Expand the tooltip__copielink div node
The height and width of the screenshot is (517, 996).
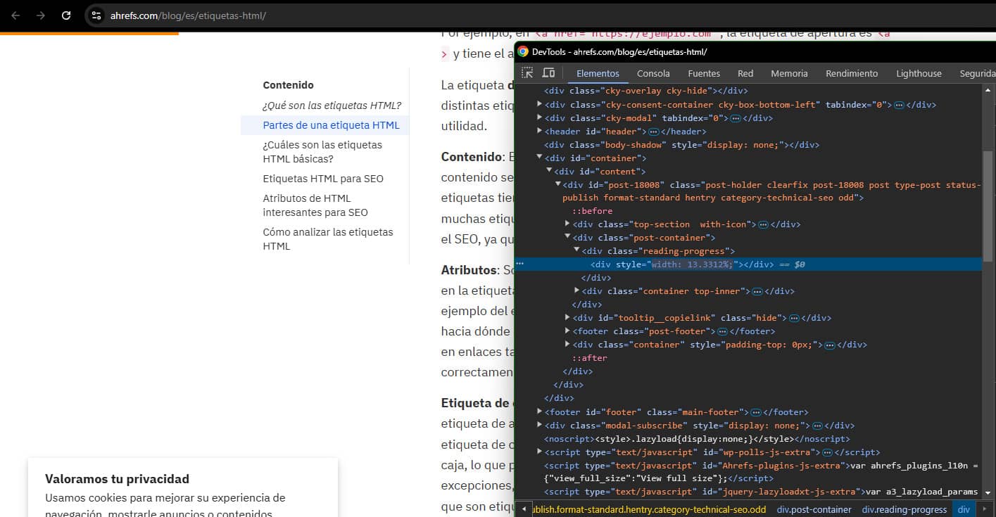[567, 317]
